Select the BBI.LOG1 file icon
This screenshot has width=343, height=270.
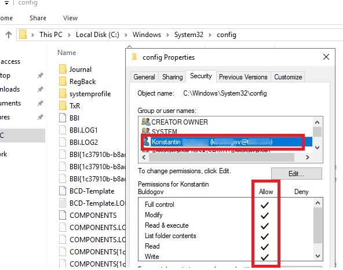63,130
